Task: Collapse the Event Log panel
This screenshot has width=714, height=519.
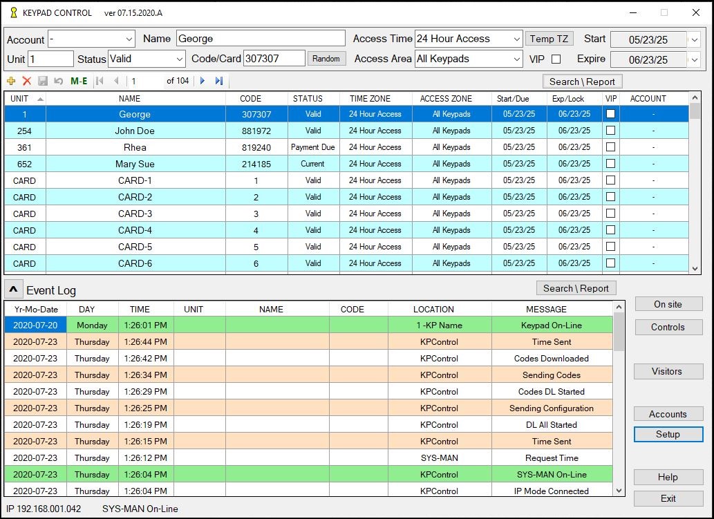Action: point(13,290)
